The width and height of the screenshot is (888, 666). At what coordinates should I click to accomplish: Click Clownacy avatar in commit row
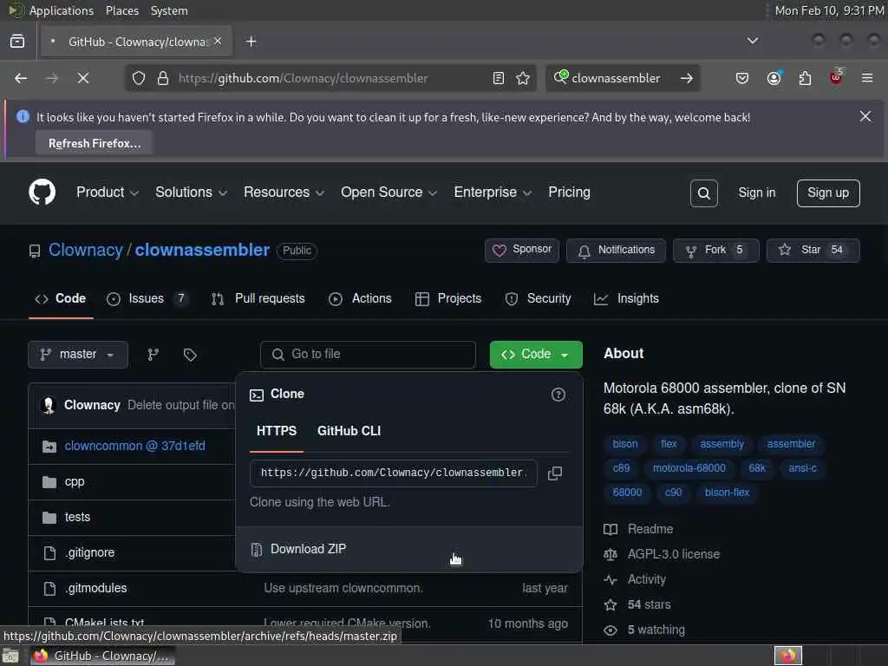[x=49, y=405]
